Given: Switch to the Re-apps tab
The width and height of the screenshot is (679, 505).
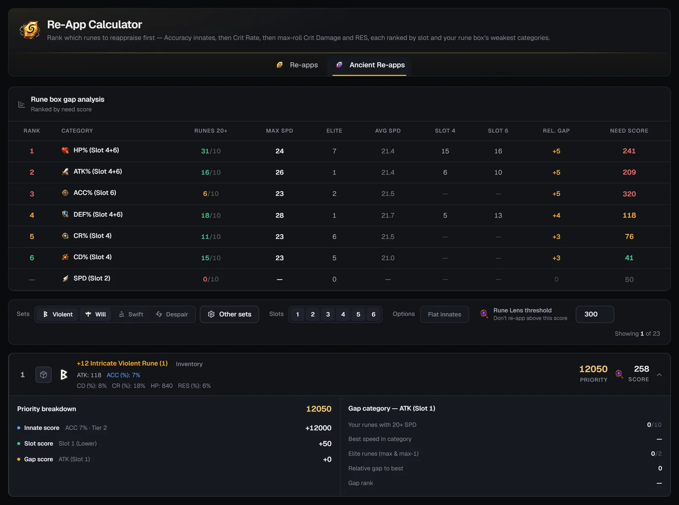Looking at the screenshot, I should click(x=297, y=65).
